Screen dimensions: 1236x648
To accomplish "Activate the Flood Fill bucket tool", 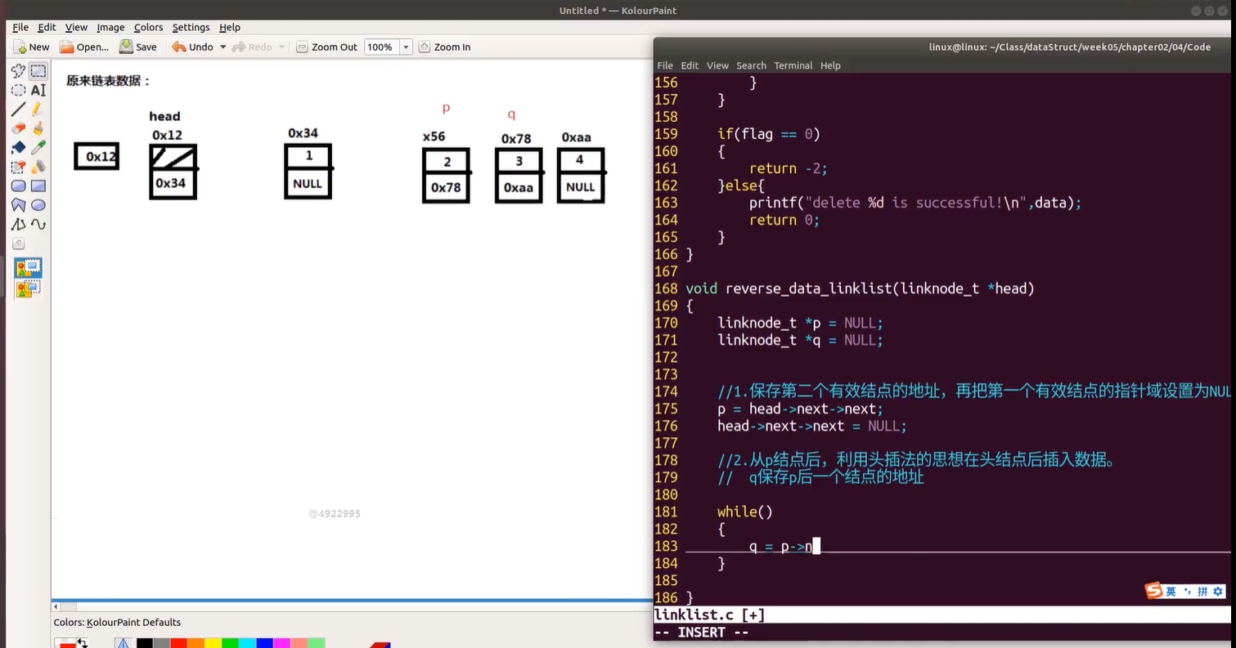I will 18,148.
